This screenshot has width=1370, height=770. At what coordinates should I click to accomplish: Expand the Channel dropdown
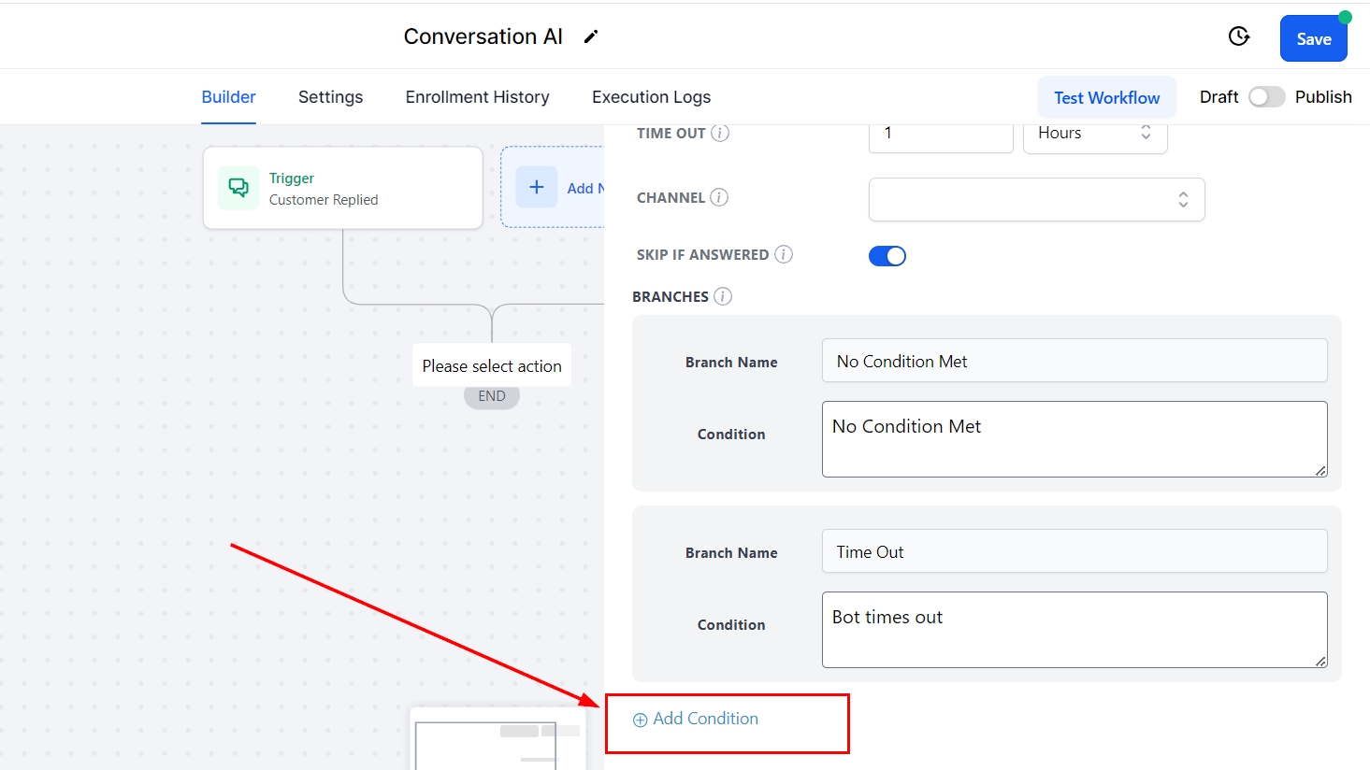(x=1036, y=199)
